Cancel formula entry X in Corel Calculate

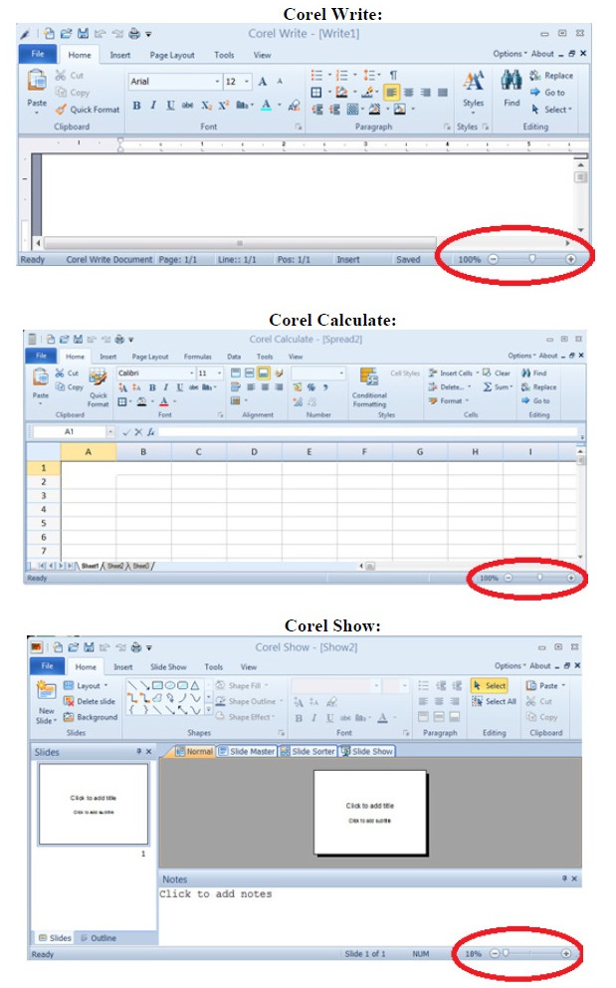pyautogui.click(x=138, y=432)
